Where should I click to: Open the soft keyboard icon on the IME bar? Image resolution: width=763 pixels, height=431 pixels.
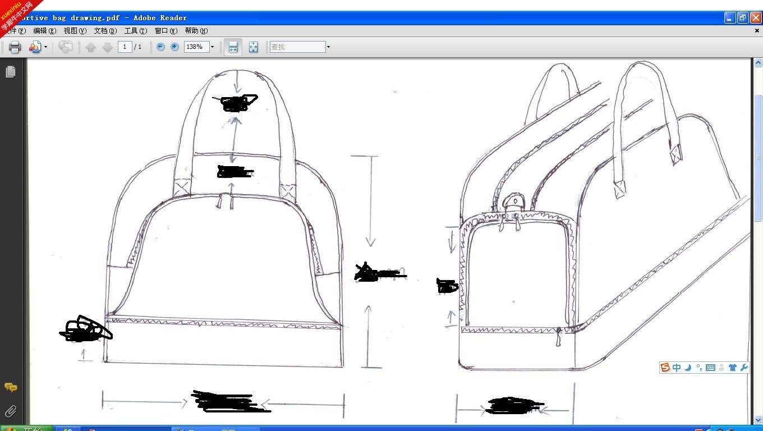tap(710, 368)
